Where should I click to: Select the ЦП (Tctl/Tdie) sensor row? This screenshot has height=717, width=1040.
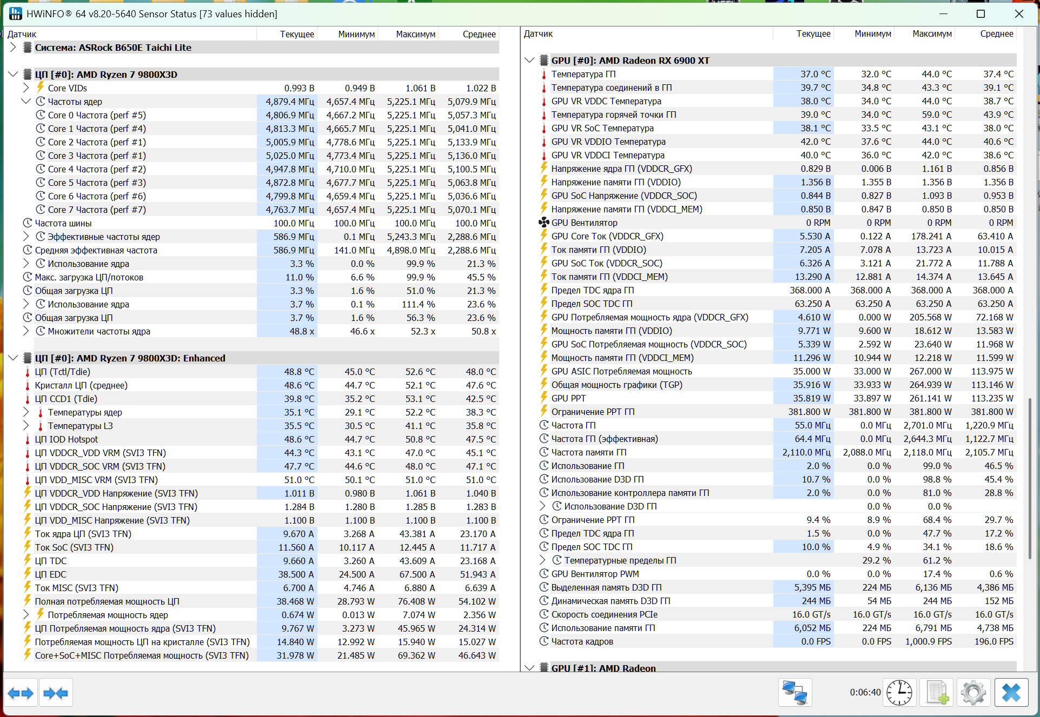click(63, 372)
